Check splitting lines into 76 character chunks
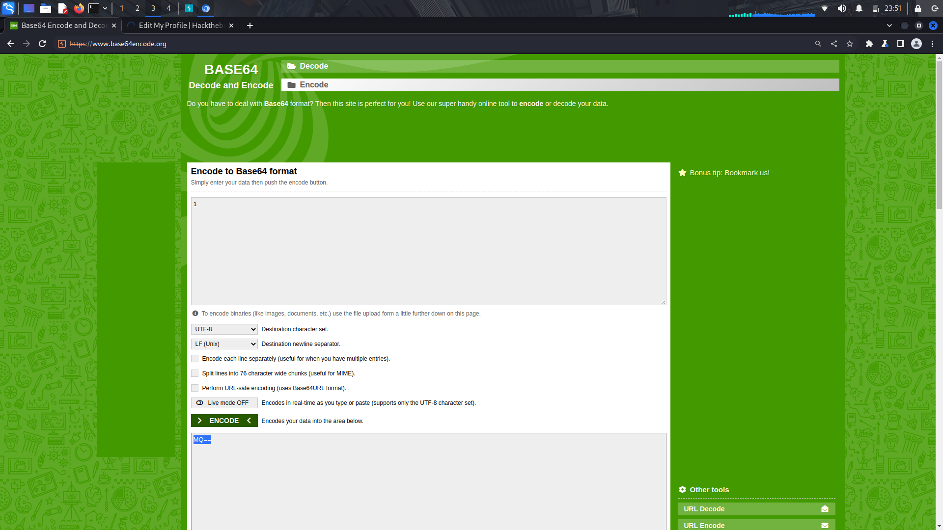This screenshot has width=943, height=530. [x=194, y=373]
